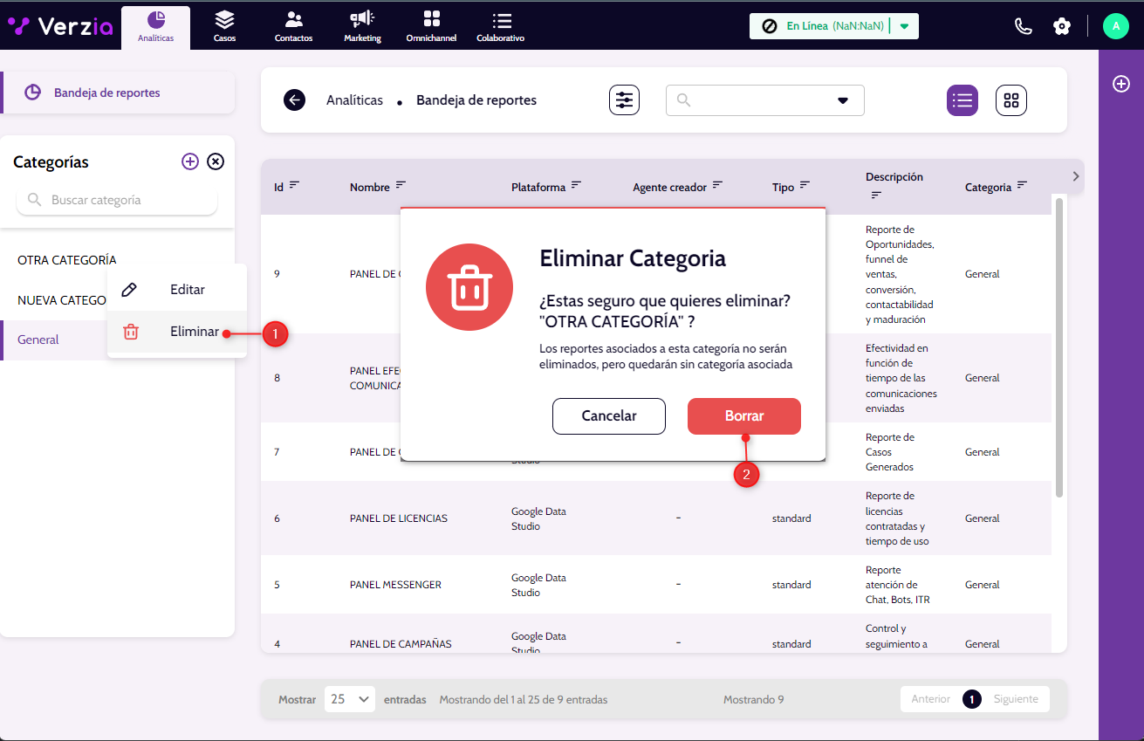Open the entries-per-page dropdown showing 25
This screenshot has height=741, width=1144.
pos(350,699)
